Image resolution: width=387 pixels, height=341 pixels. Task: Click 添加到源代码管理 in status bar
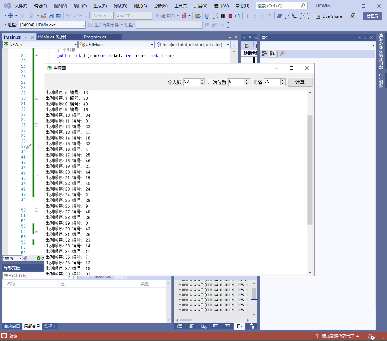point(338,336)
